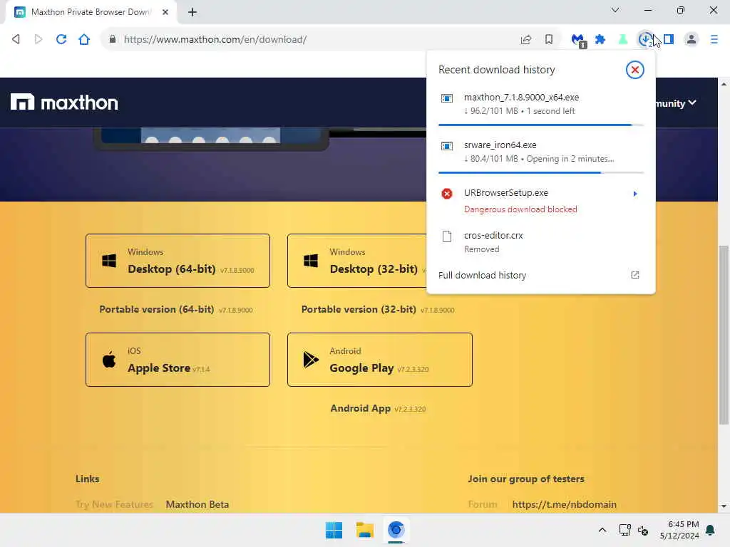730x547 pixels.
Task: Click the vertical scrollbar thumb
Action: [x=724, y=335]
